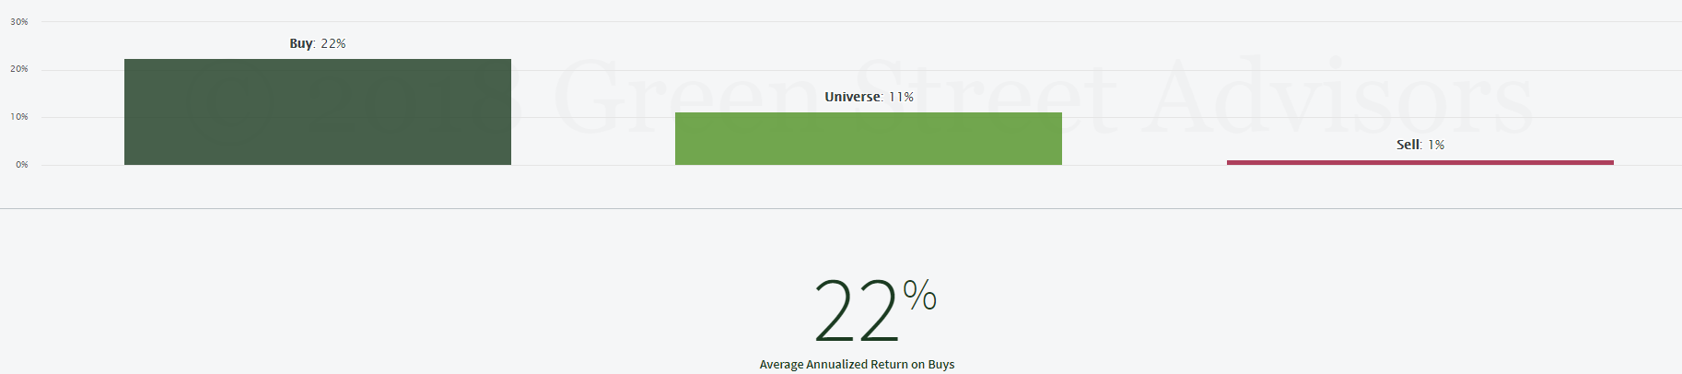The height and width of the screenshot is (374, 1682).
Task: Click the thin red Sell bar
Action: coord(1420,163)
